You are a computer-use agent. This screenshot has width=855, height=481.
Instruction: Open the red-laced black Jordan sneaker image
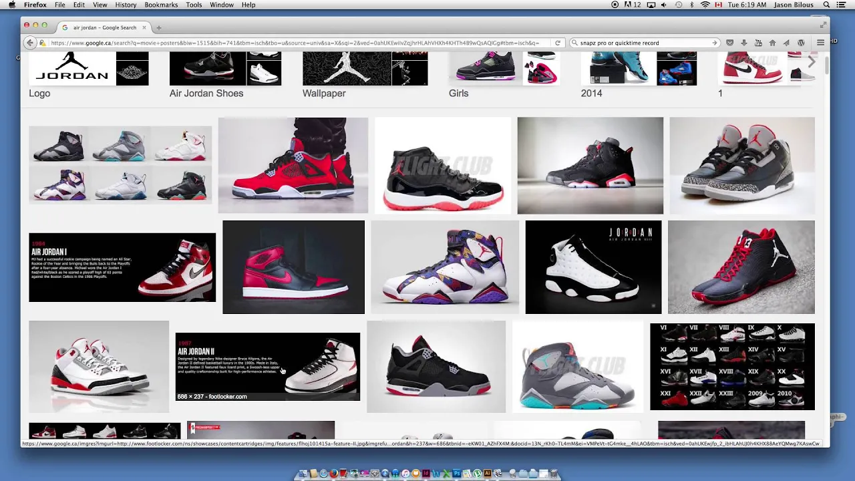(741, 267)
